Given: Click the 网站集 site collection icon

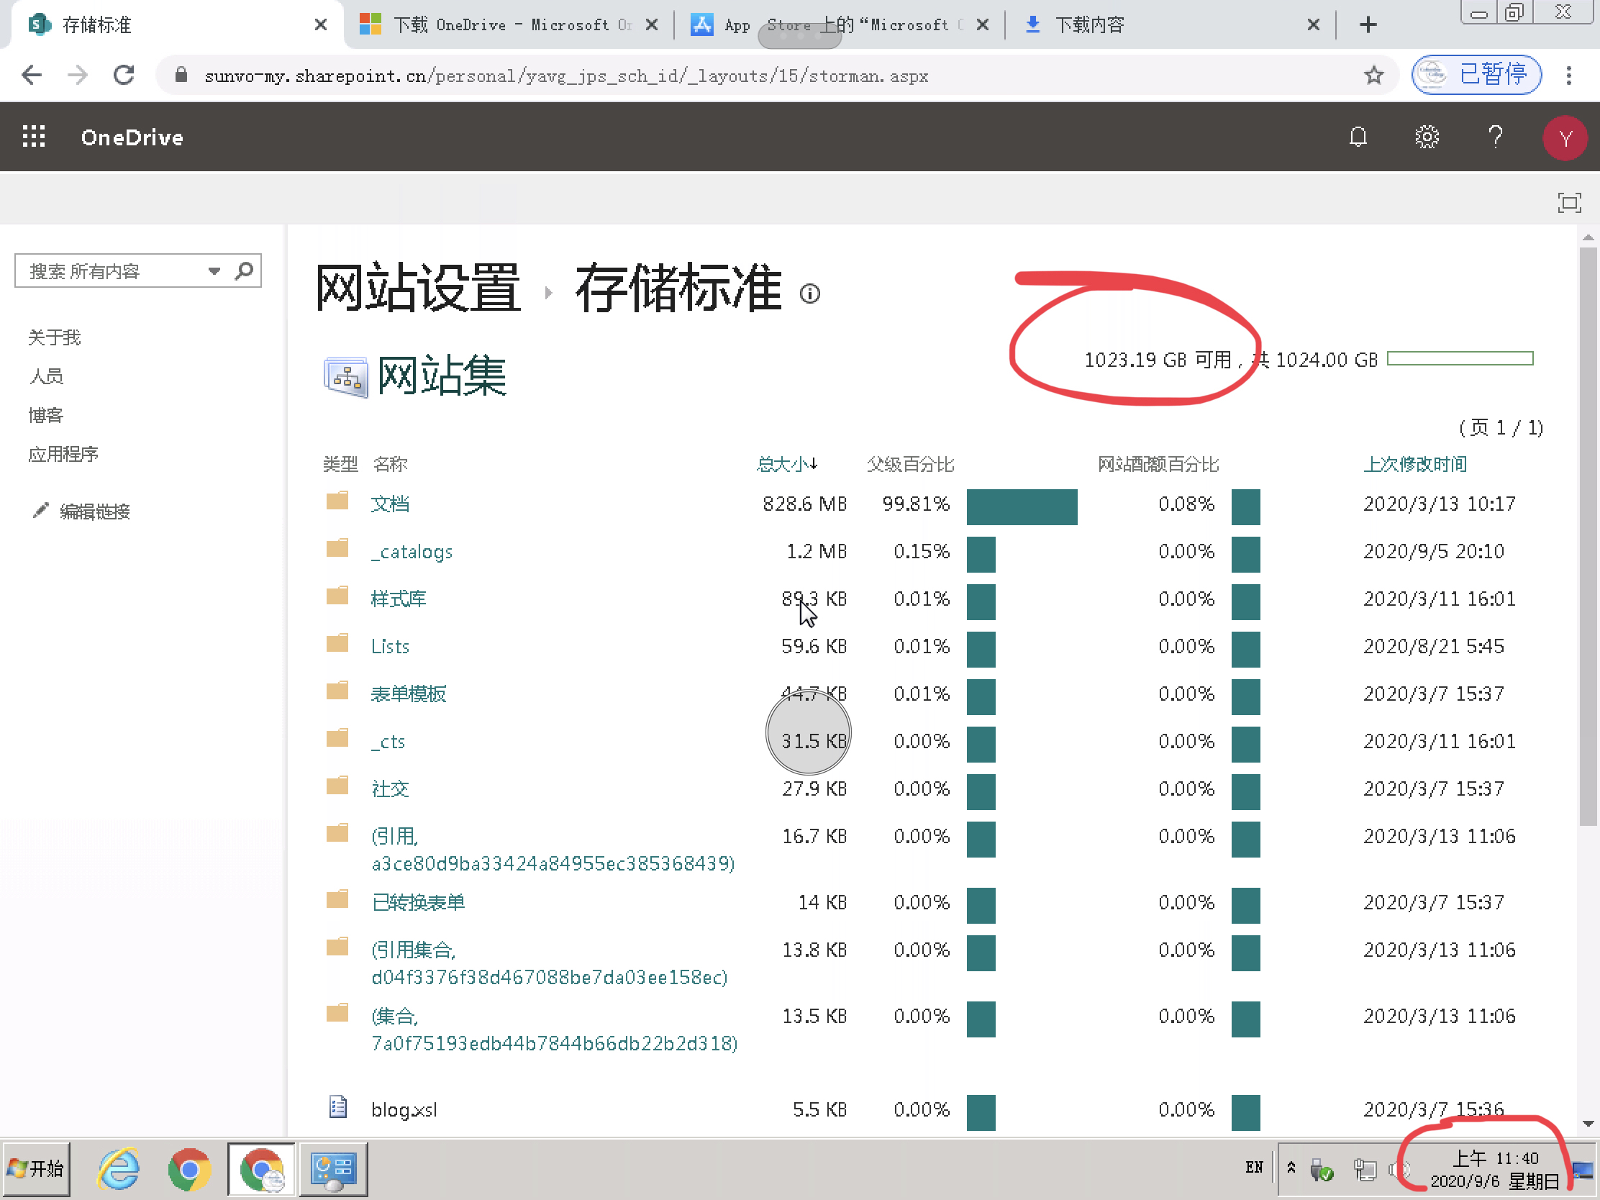Looking at the screenshot, I should [x=346, y=377].
